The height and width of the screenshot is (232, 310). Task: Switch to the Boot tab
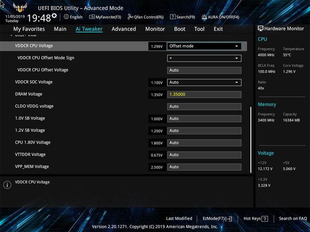coord(180,29)
